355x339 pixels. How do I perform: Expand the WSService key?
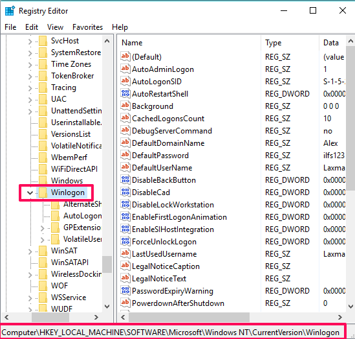[x=30, y=298]
